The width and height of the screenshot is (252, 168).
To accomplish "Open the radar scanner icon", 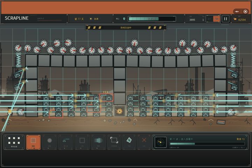I will pyautogui.click(x=160, y=142).
